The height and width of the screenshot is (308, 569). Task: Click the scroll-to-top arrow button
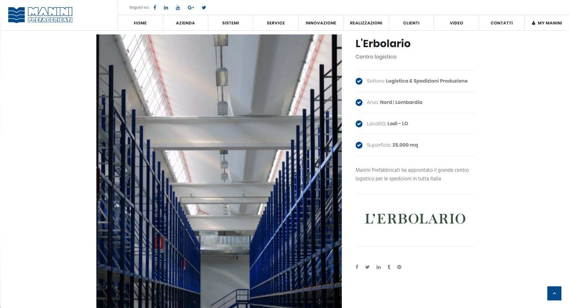point(554,293)
